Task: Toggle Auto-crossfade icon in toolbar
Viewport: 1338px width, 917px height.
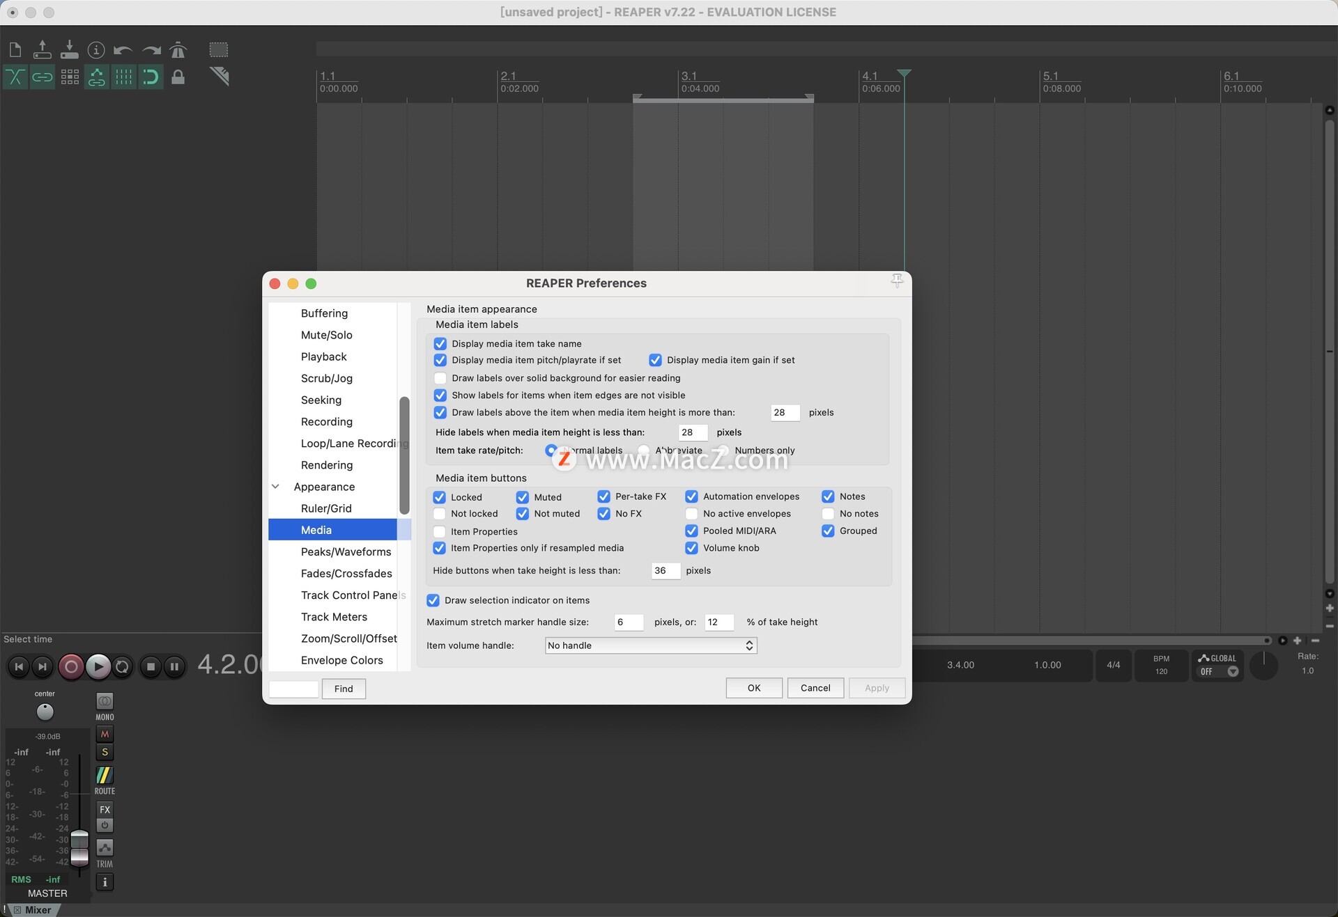Action: click(15, 77)
